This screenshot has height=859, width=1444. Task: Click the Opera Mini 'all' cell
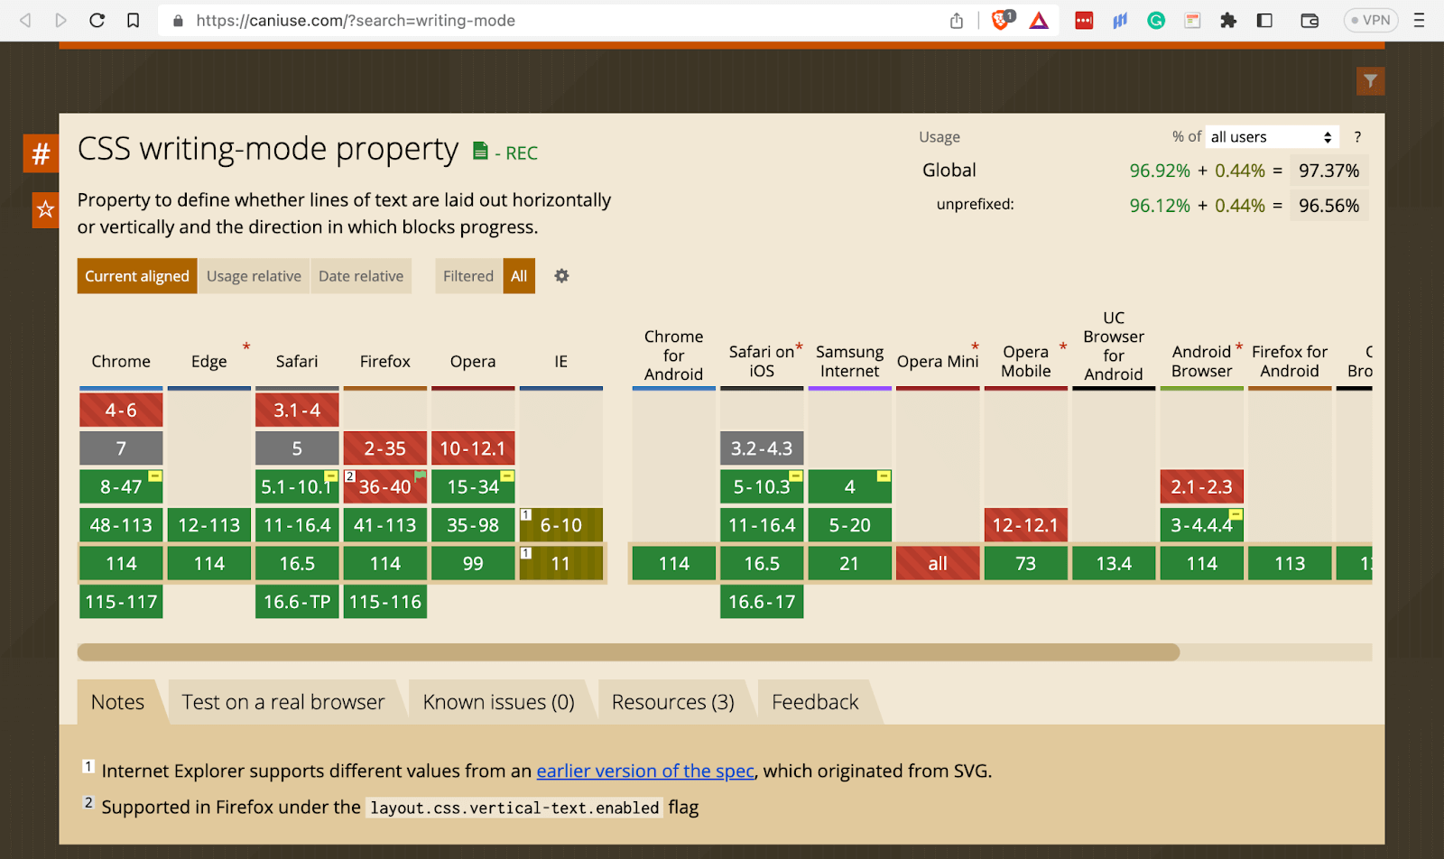point(938,564)
